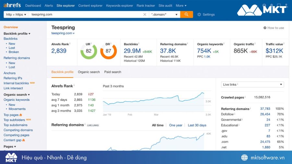Click the info icon beside Traffic value

point(284,43)
